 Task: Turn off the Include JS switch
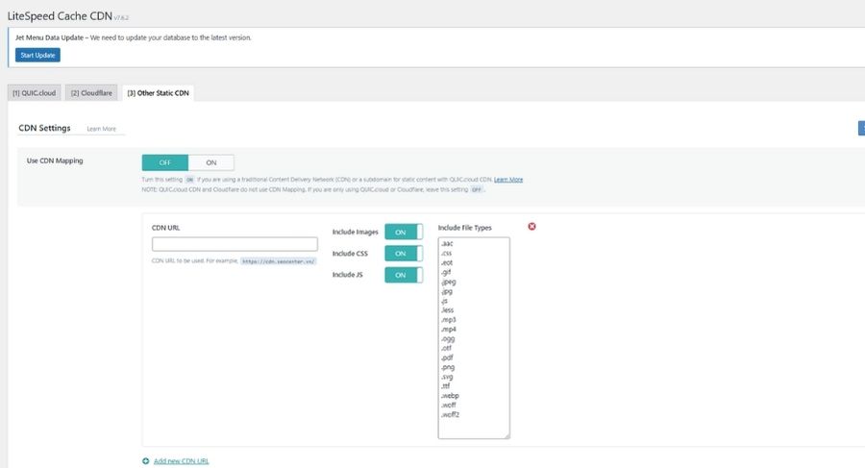pyautogui.click(x=403, y=275)
